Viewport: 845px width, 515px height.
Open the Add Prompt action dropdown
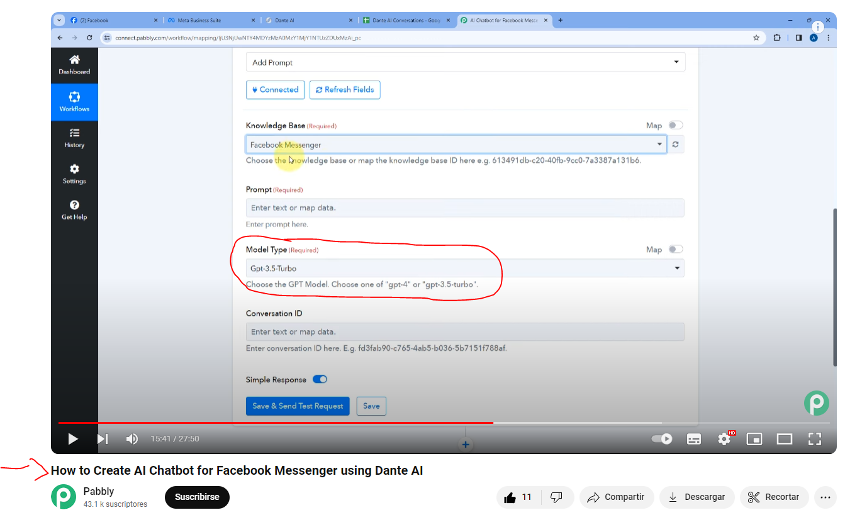click(x=466, y=62)
